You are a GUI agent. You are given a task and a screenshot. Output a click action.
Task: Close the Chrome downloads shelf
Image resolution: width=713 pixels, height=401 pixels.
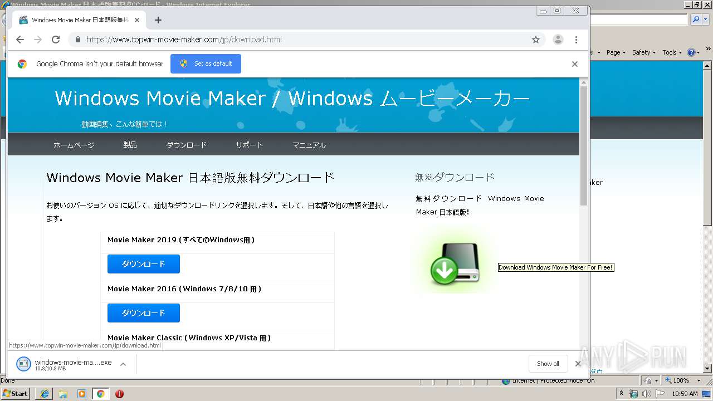point(578,364)
